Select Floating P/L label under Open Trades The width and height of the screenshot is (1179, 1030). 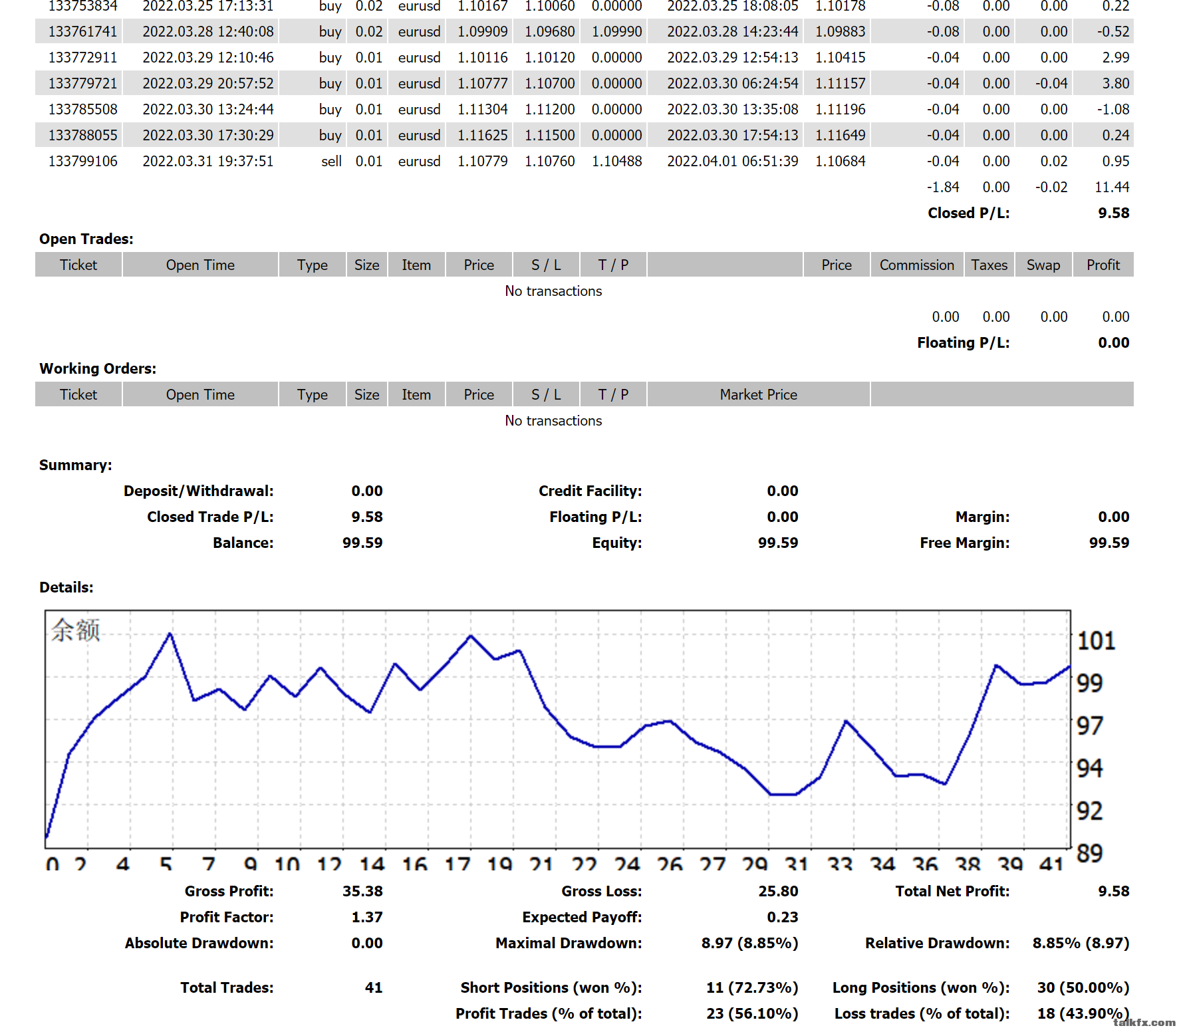(963, 342)
